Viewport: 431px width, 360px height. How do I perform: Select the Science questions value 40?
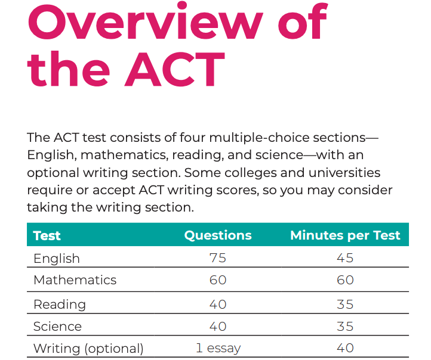(x=218, y=327)
